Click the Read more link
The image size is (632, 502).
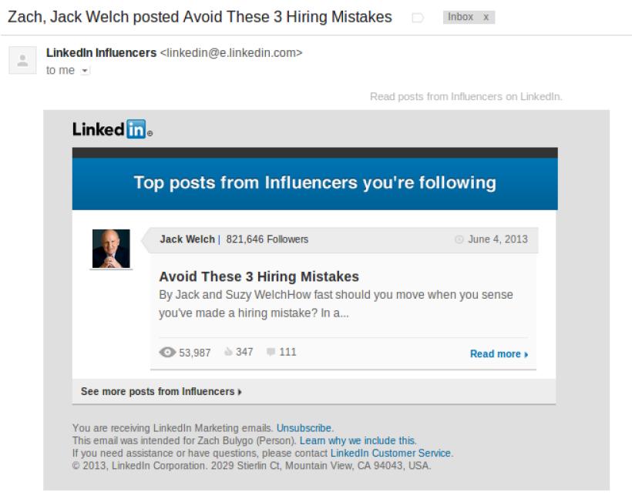499,354
